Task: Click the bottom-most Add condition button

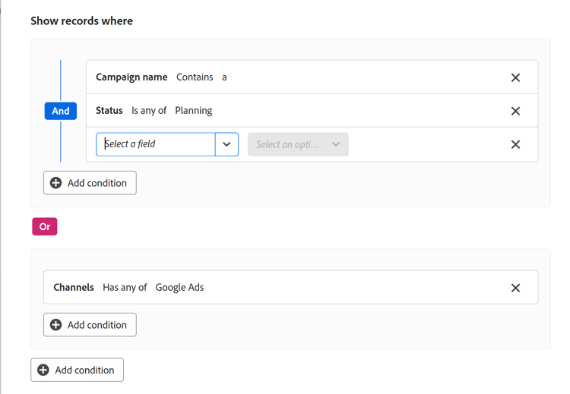Action: point(77,370)
